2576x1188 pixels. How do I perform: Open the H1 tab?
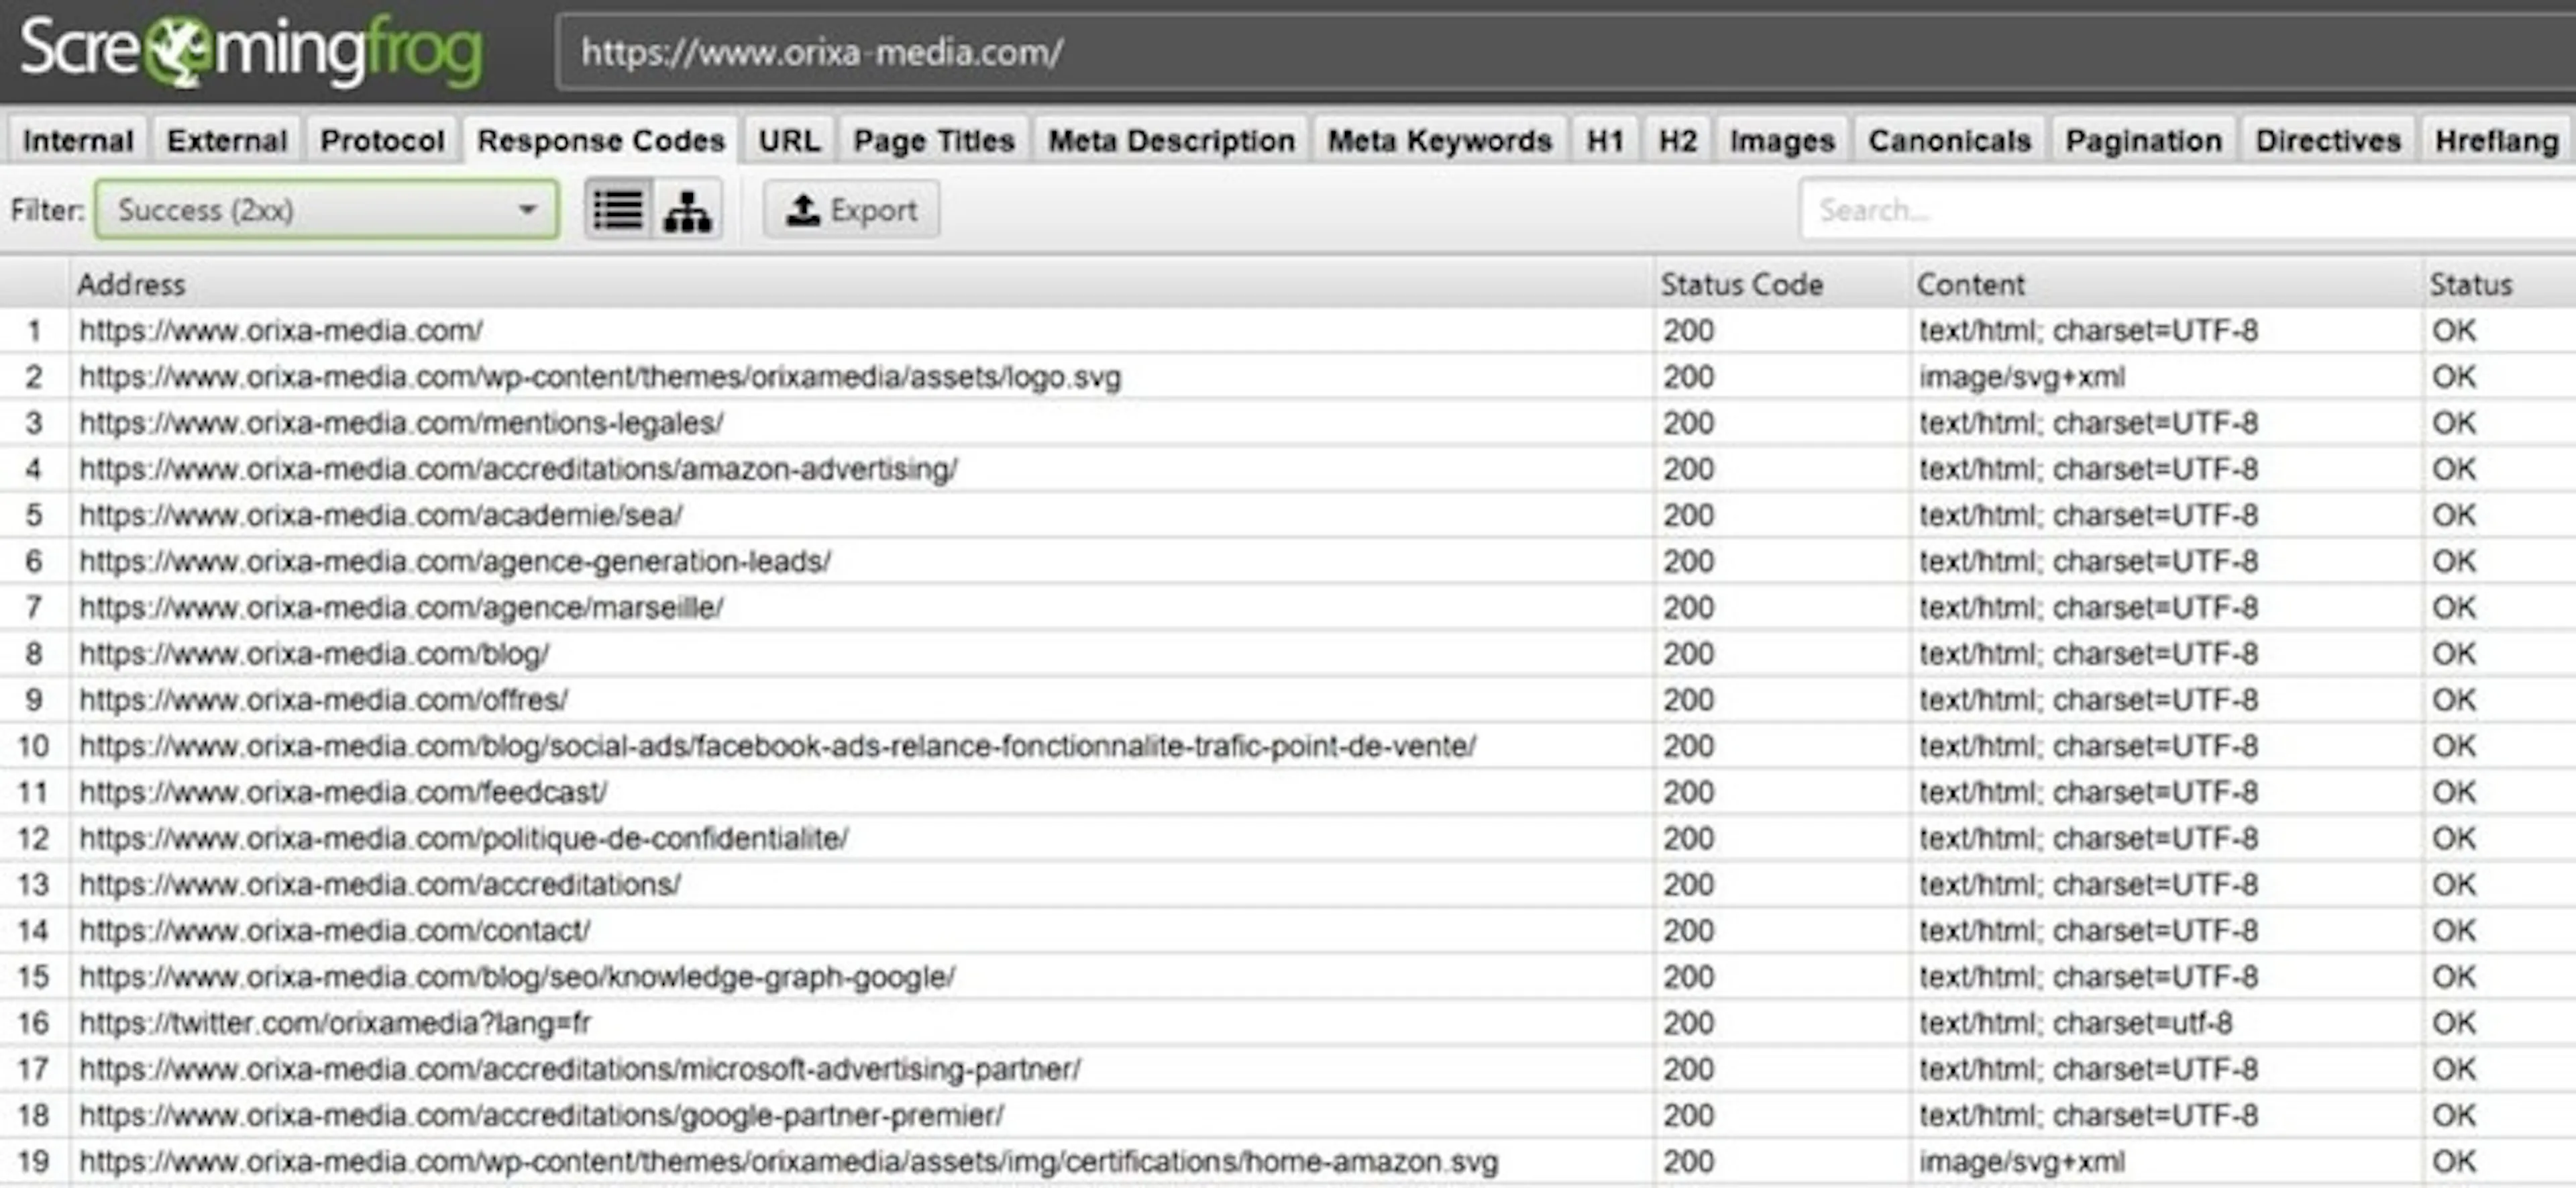pyautogui.click(x=1603, y=140)
